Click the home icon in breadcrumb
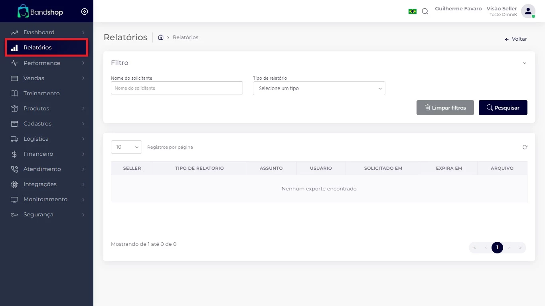Viewport: 545px width, 306px height. tap(161, 37)
